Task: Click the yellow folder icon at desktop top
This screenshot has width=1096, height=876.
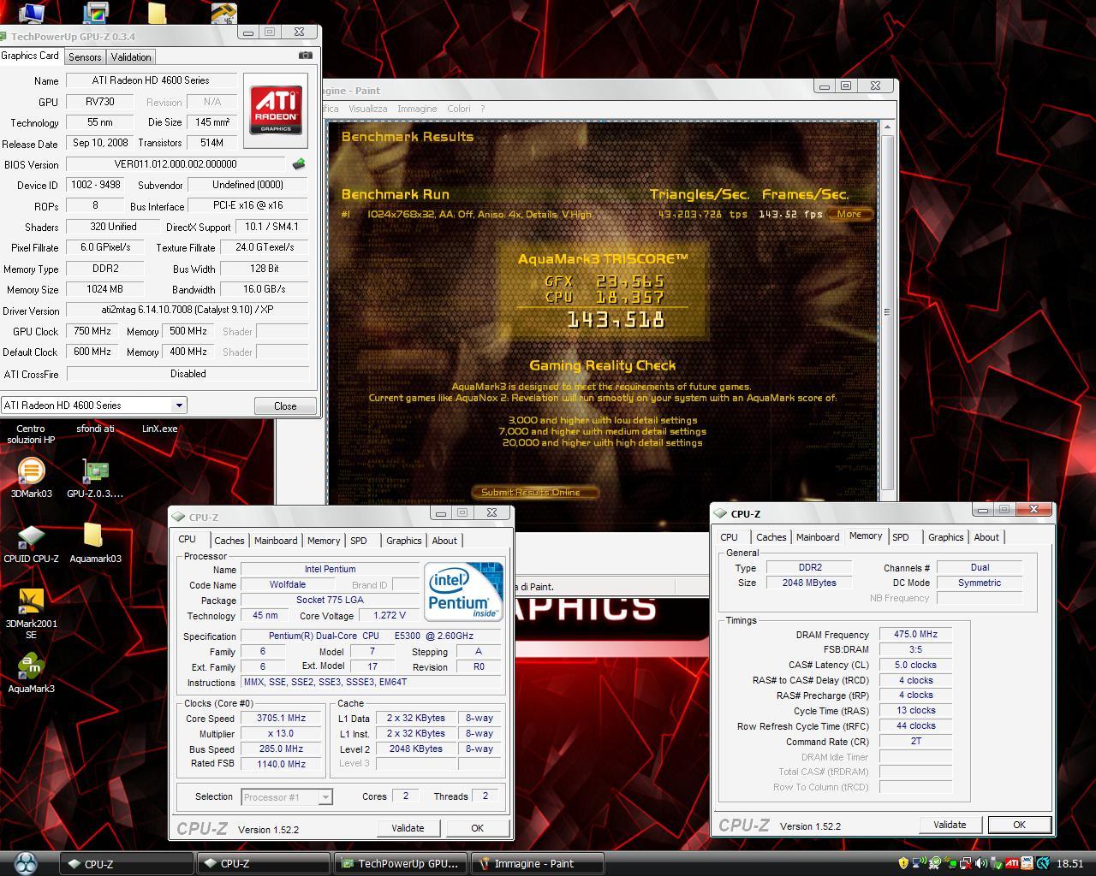Action: (157, 12)
